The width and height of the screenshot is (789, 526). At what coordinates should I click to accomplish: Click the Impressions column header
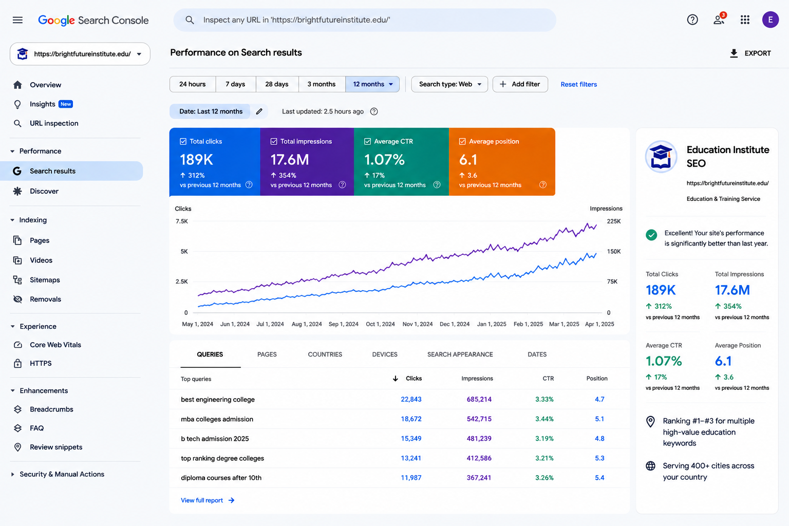click(x=477, y=379)
